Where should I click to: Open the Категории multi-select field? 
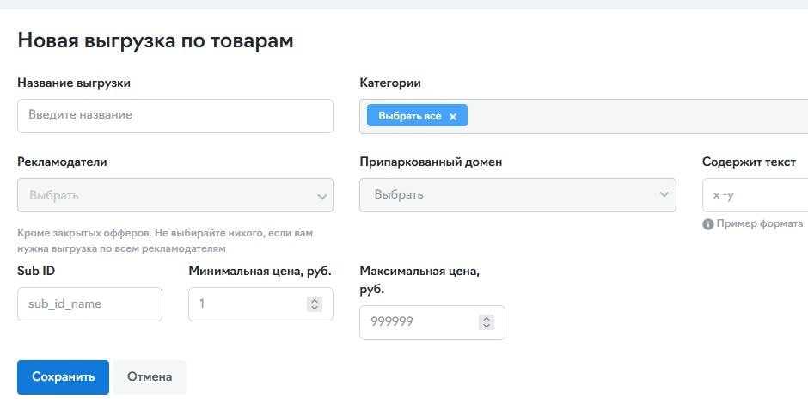(x=584, y=116)
